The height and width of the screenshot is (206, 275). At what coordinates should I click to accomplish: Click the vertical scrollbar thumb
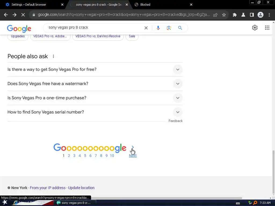[273, 172]
